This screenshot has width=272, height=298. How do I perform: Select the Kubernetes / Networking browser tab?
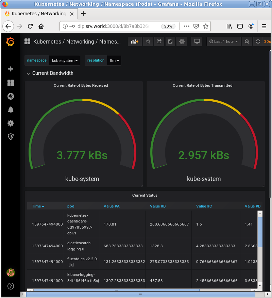[39, 14]
